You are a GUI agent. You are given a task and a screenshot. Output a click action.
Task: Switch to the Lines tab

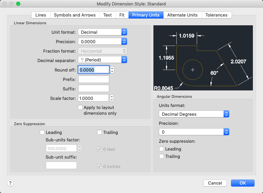[41, 15]
